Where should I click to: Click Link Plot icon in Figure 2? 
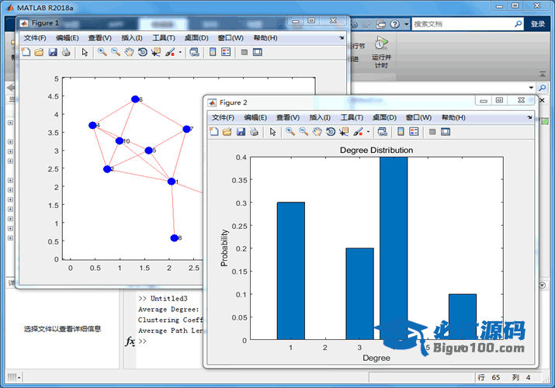(382, 132)
